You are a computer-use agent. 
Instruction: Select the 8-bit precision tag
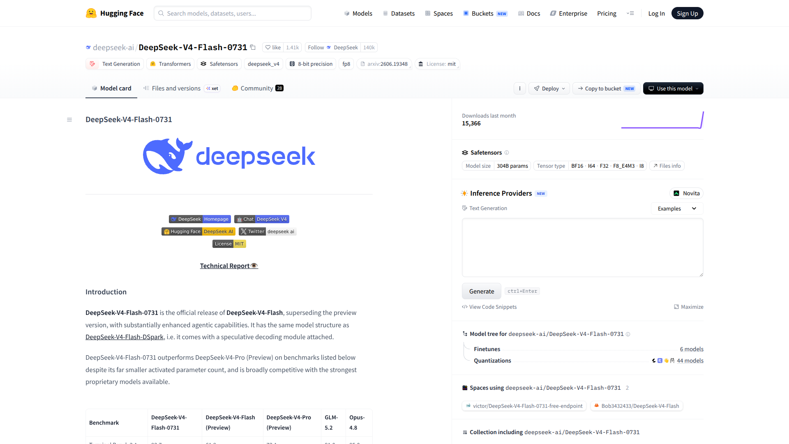coord(311,64)
